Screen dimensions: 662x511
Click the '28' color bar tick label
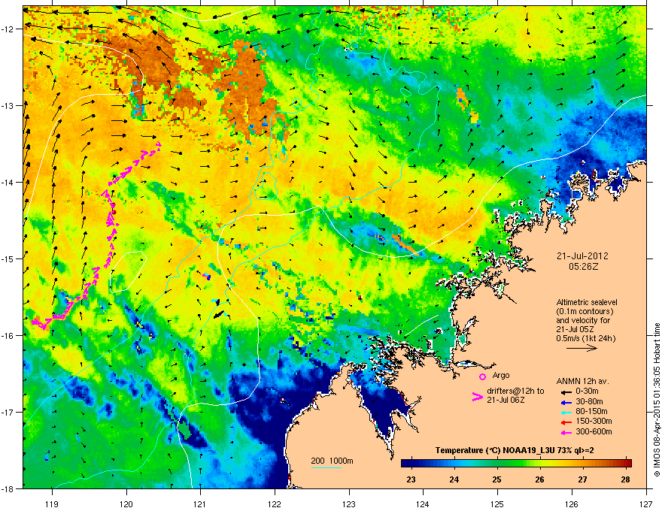click(x=626, y=479)
